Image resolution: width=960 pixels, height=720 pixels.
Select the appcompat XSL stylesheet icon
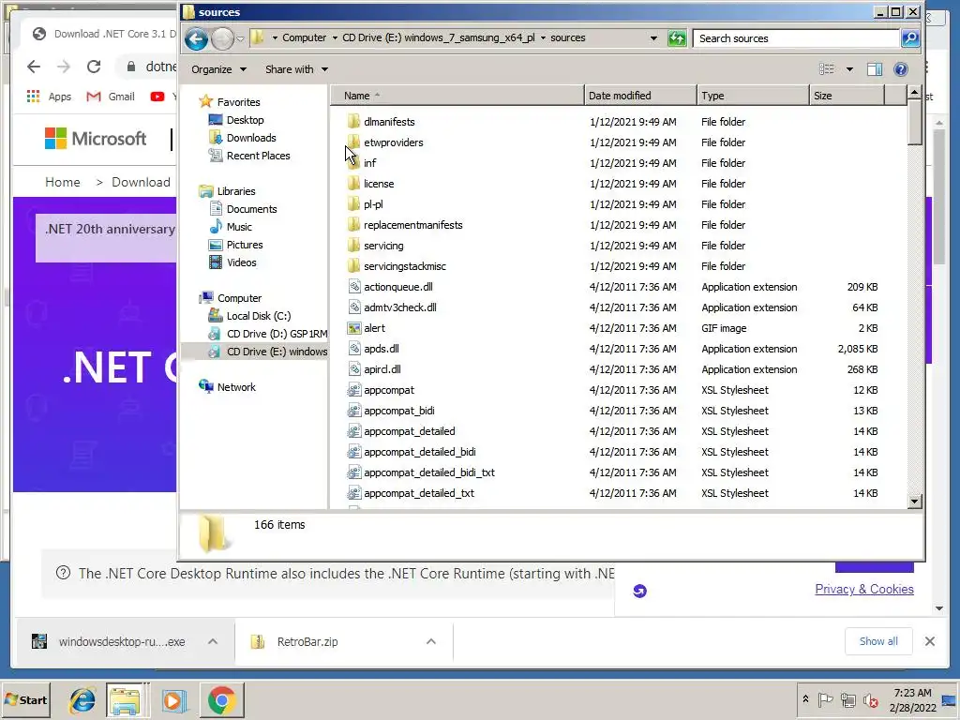pyautogui.click(x=353, y=390)
